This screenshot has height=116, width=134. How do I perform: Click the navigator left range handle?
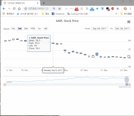click(125, 80)
